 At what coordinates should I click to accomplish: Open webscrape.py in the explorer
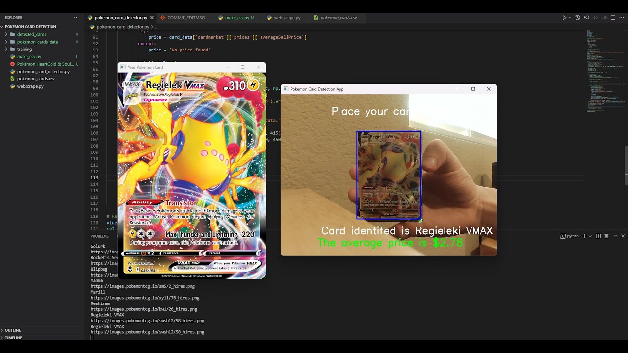point(42,86)
